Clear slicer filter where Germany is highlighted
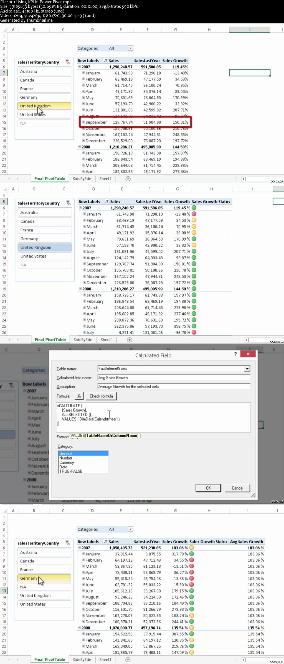Screen dimensions: 284x664 click(68, 543)
